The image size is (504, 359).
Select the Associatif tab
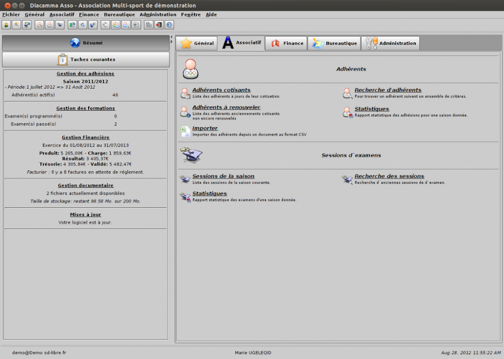tap(241, 43)
